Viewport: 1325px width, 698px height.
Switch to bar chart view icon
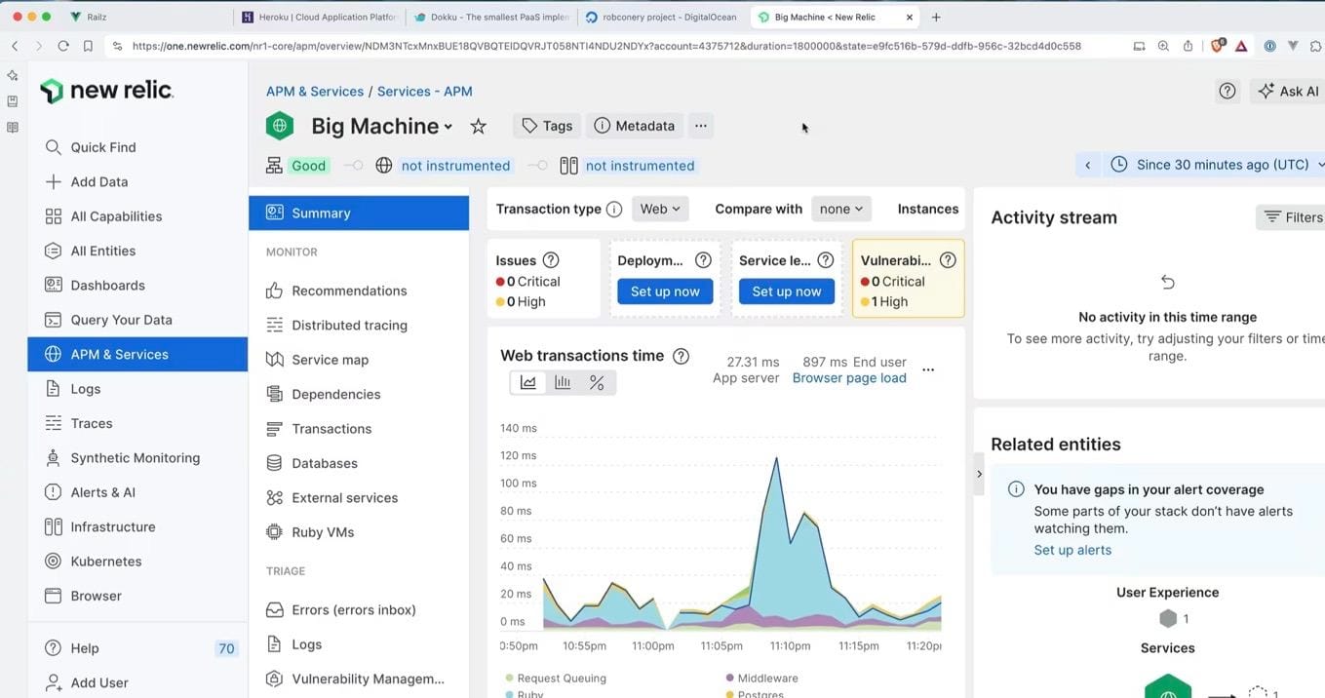point(563,383)
